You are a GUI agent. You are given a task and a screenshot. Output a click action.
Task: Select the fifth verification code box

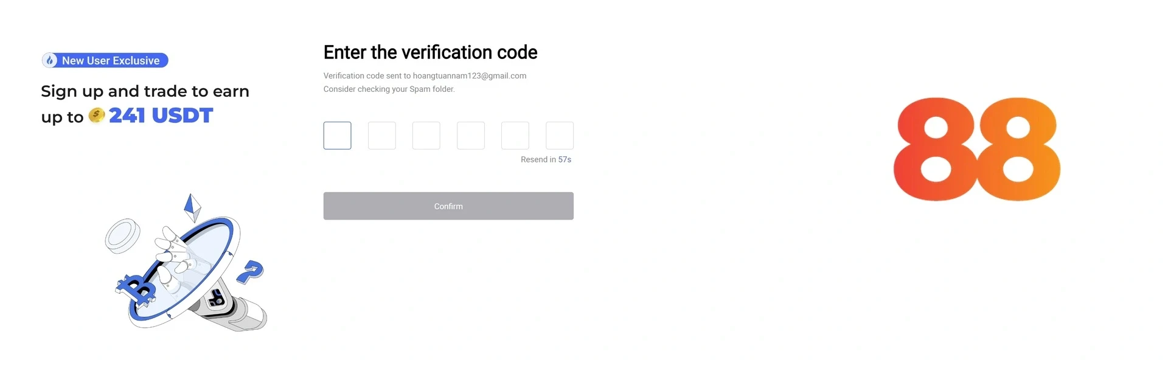[x=515, y=136]
